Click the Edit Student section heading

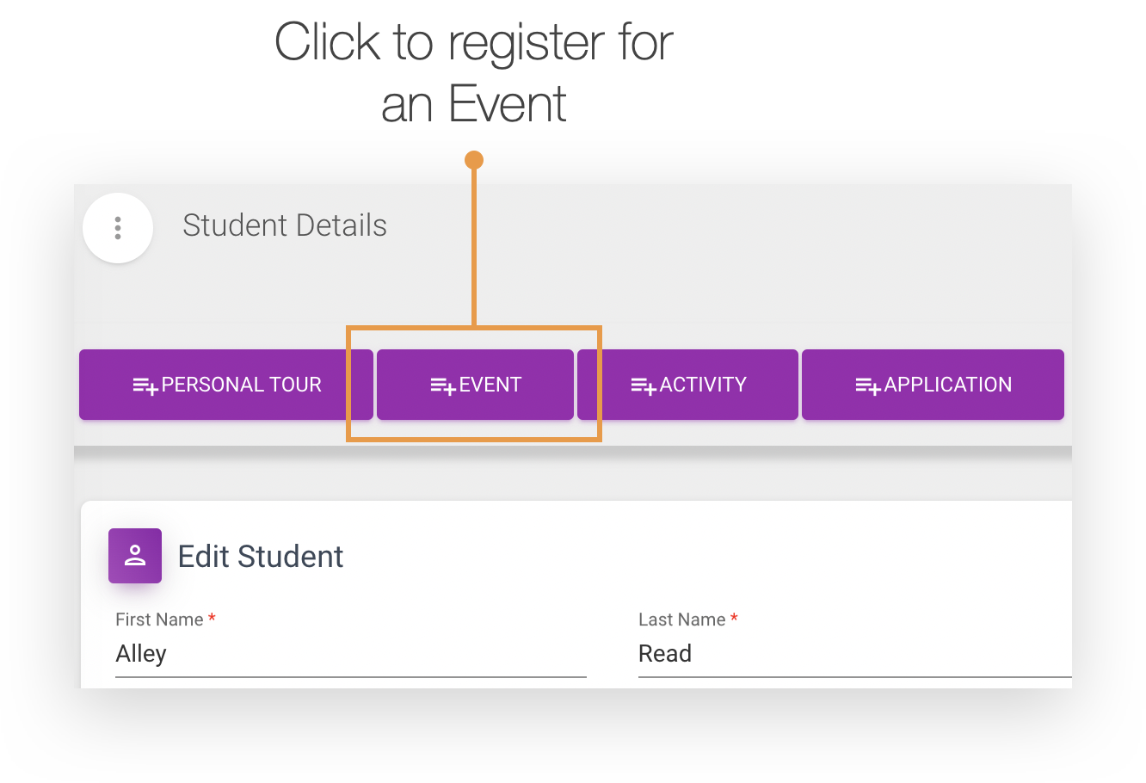pyautogui.click(x=260, y=556)
